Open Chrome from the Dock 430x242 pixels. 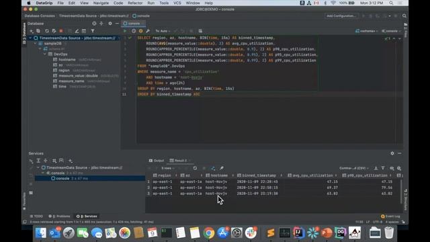(x=209, y=233)
